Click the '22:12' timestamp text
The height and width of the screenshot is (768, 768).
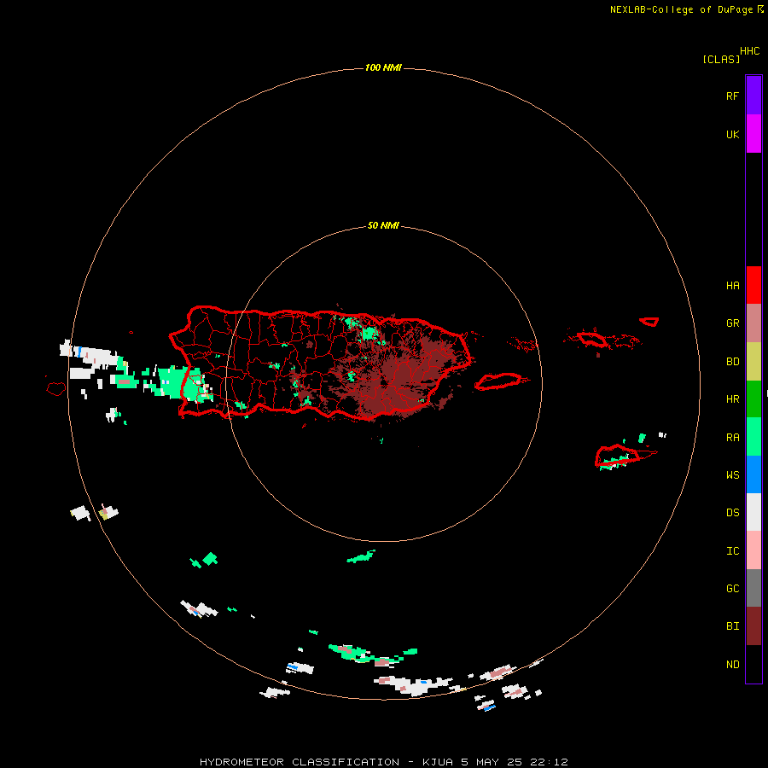(x=549, y=762)
